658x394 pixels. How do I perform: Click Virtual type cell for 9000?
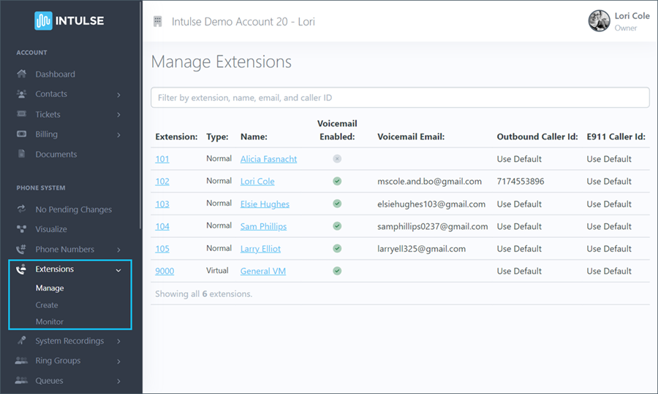(x=217, y=271)
